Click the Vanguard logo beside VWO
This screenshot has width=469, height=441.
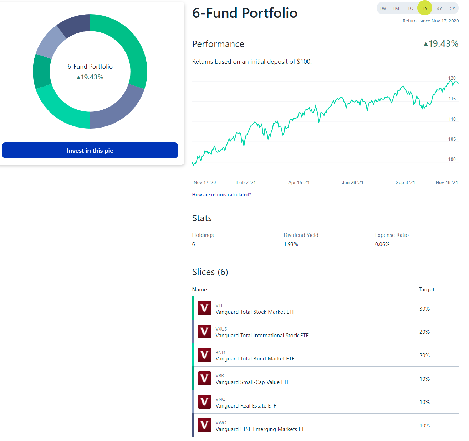click(204, 425)
